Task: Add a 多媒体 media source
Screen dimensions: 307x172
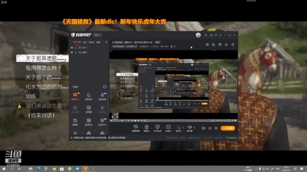Action: pyautogui.click(x=168, y=128)
